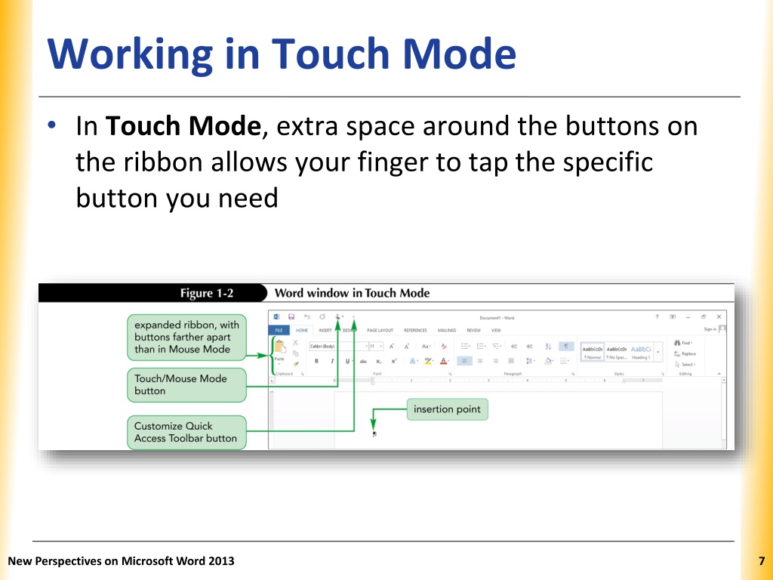Apply the No Spacing style
773x580 pixels.
pyautogui.click(x=617, y=352)
